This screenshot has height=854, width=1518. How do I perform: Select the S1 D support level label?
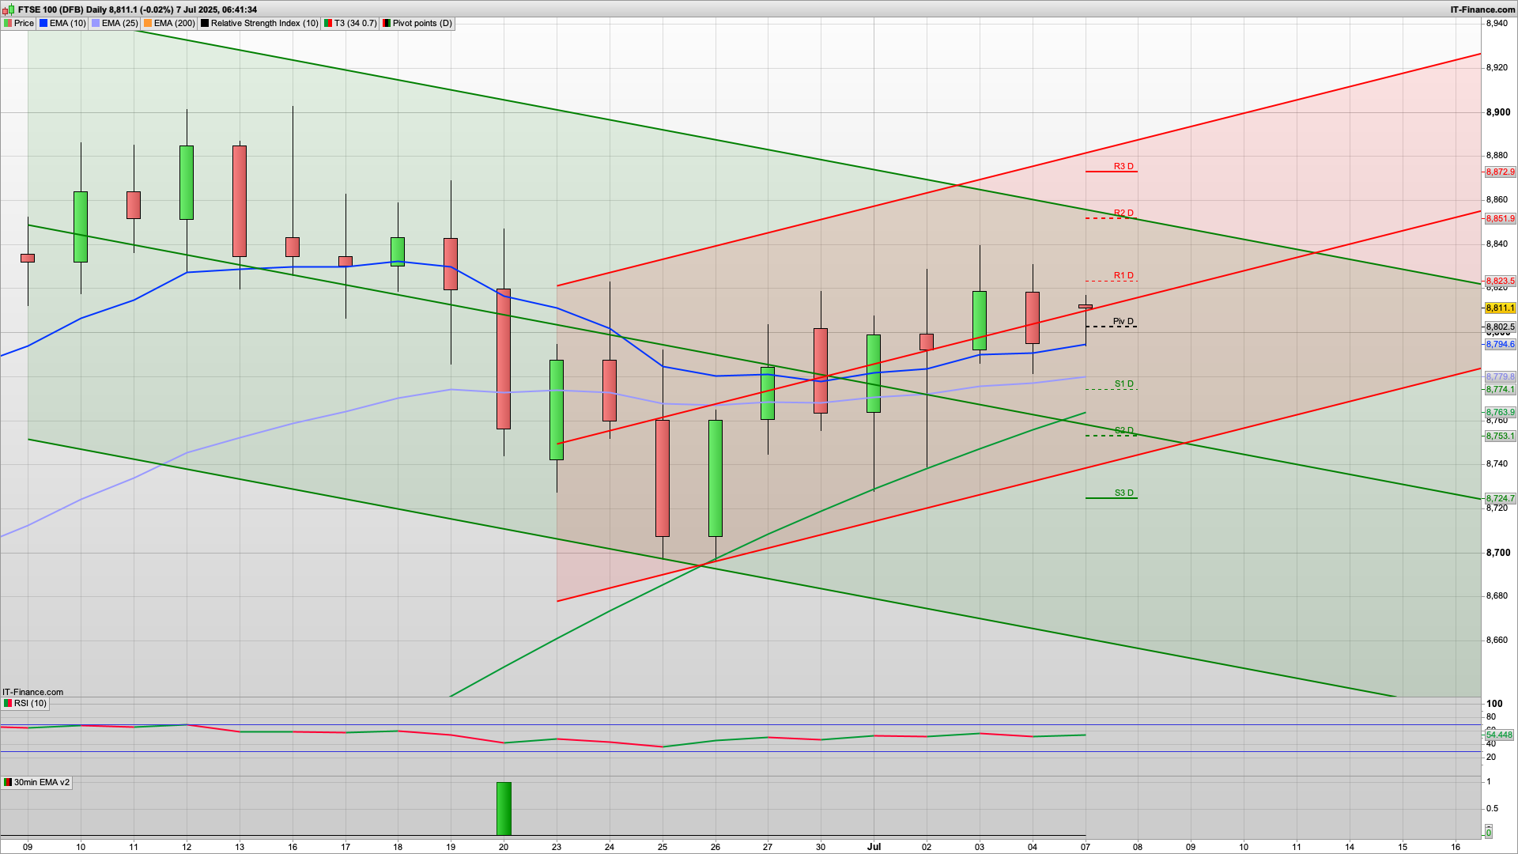(x=1123, y=384)
